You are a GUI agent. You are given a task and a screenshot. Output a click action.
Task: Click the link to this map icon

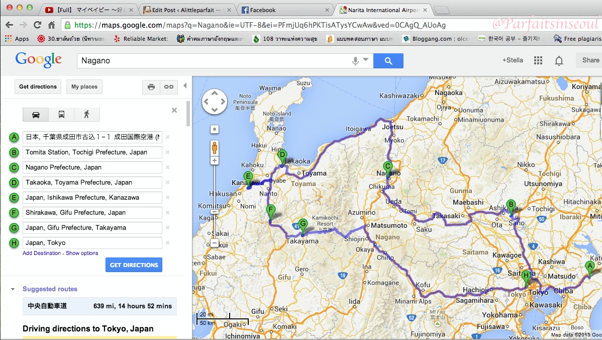tap(169, 87)
